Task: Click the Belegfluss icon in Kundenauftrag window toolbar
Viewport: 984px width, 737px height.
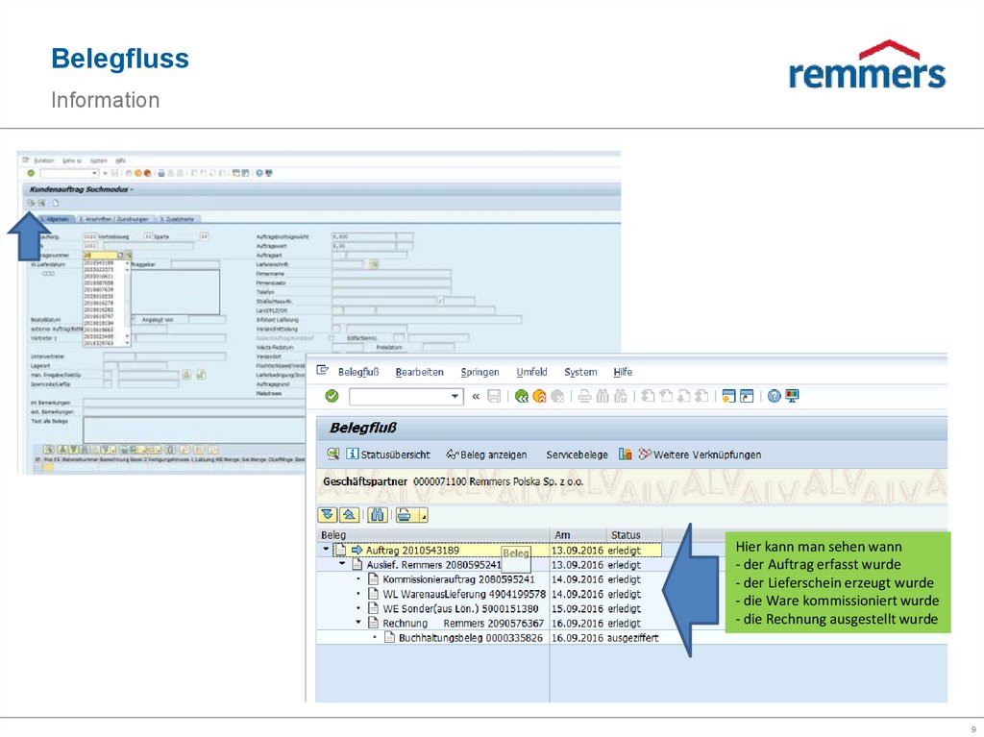Action: coord(31,203)
